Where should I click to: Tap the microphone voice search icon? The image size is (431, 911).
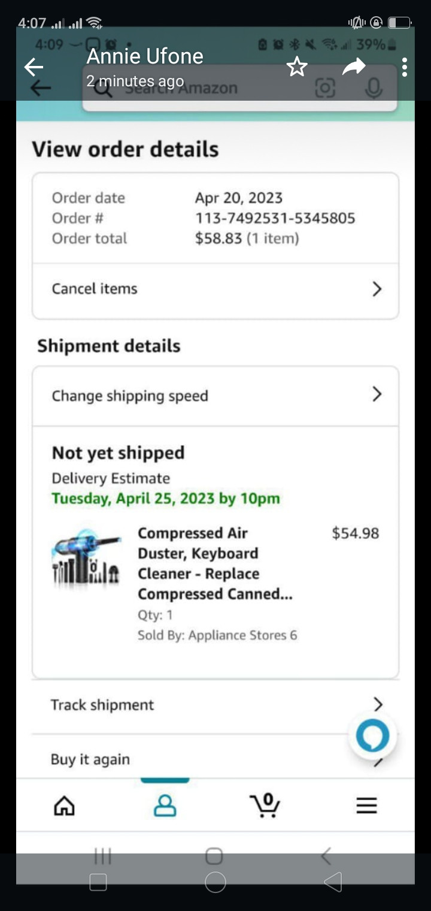click(x=374, y=89)
